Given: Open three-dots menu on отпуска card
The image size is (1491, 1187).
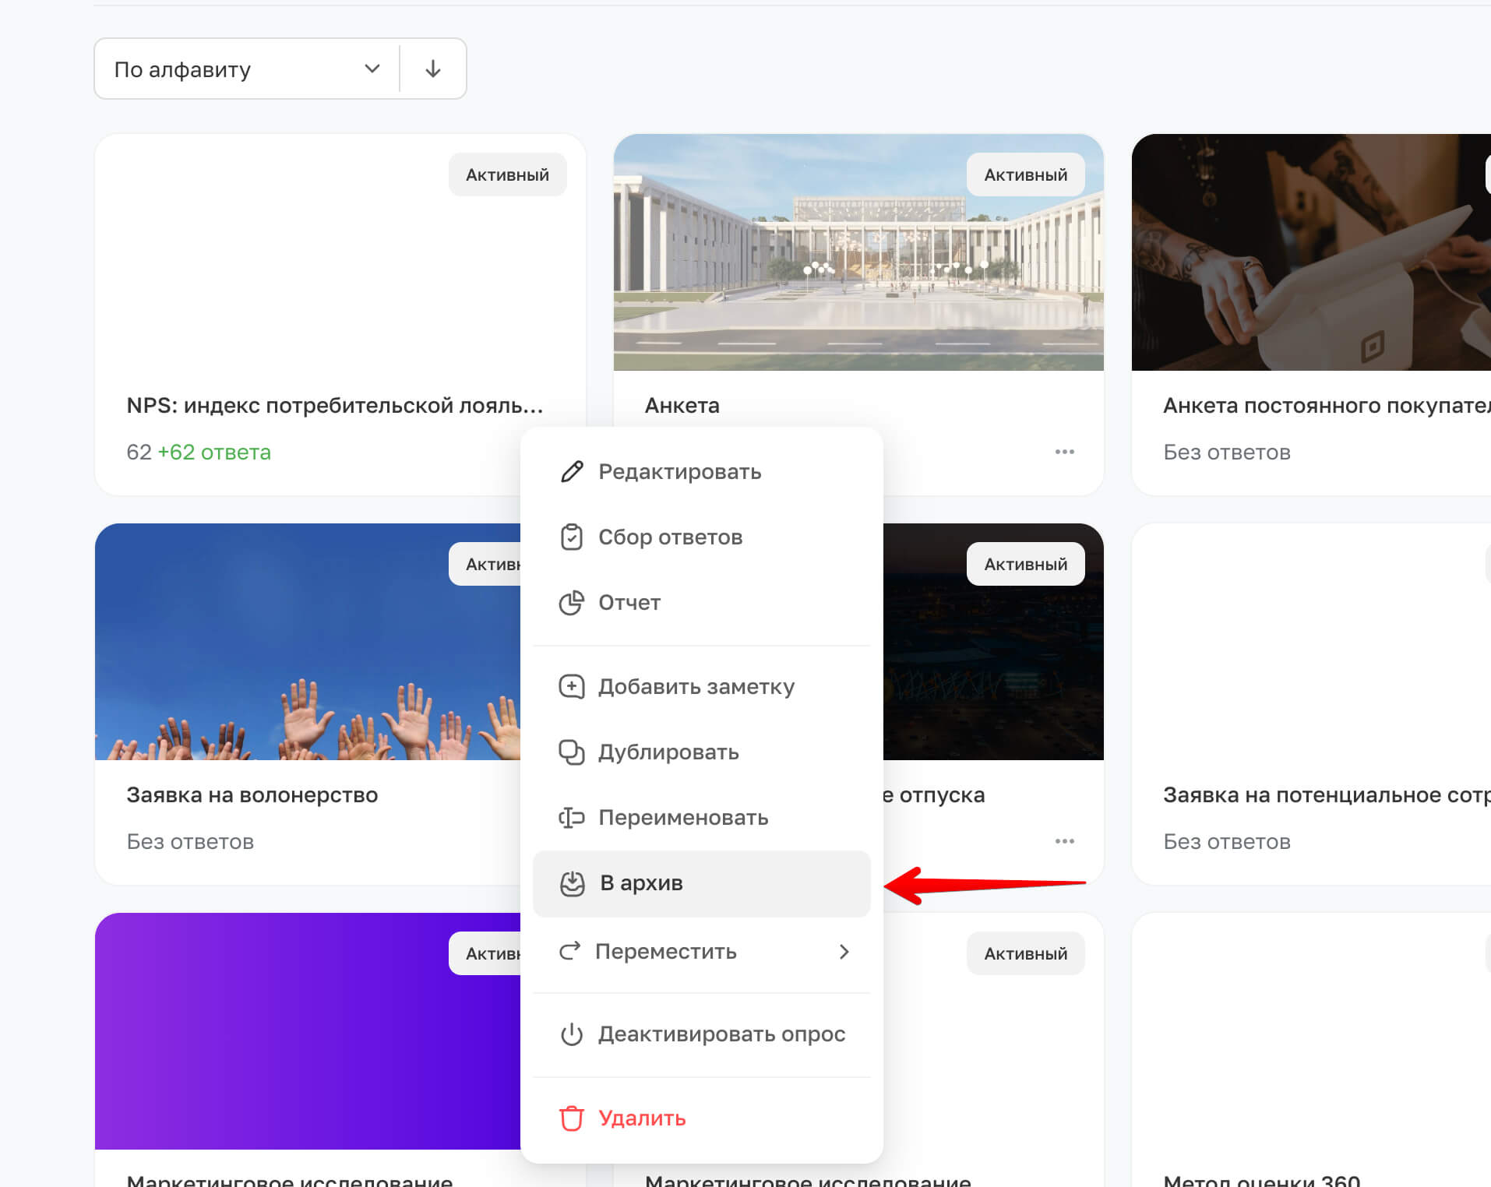Looking at the screenshot, I should [1064, 841].
